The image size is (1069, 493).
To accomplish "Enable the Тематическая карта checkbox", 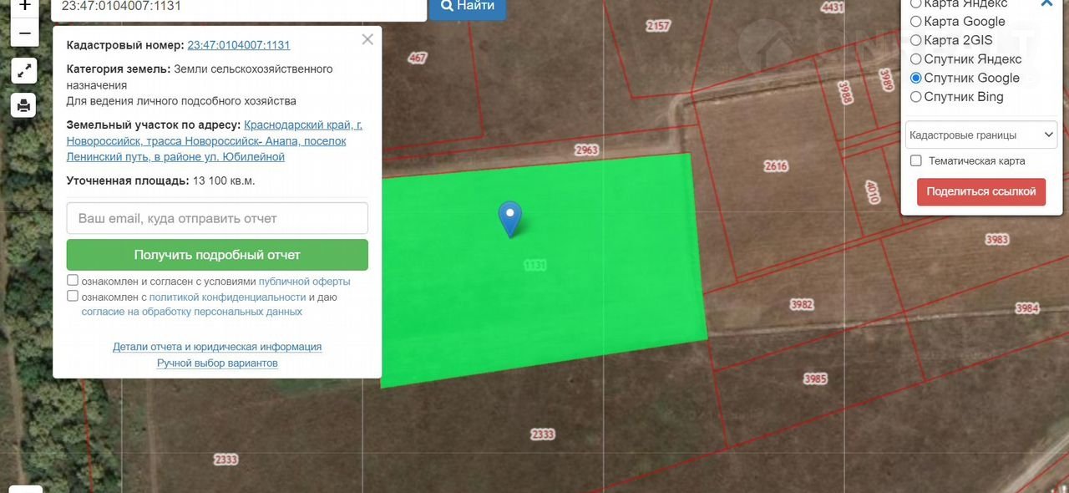I will click(x=916, y=160).
